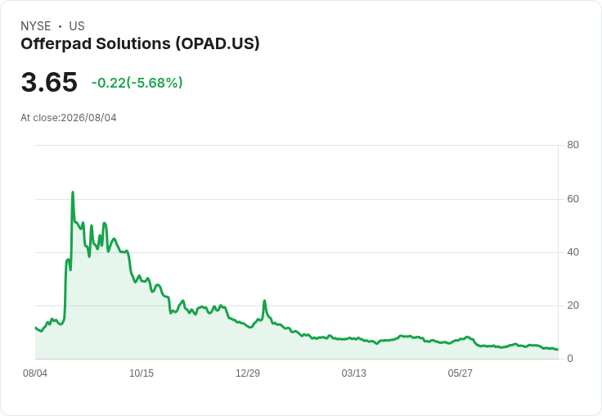Click the price spike after 12/29
This screenshot has height=416, width=602.
tap(264, 301)
